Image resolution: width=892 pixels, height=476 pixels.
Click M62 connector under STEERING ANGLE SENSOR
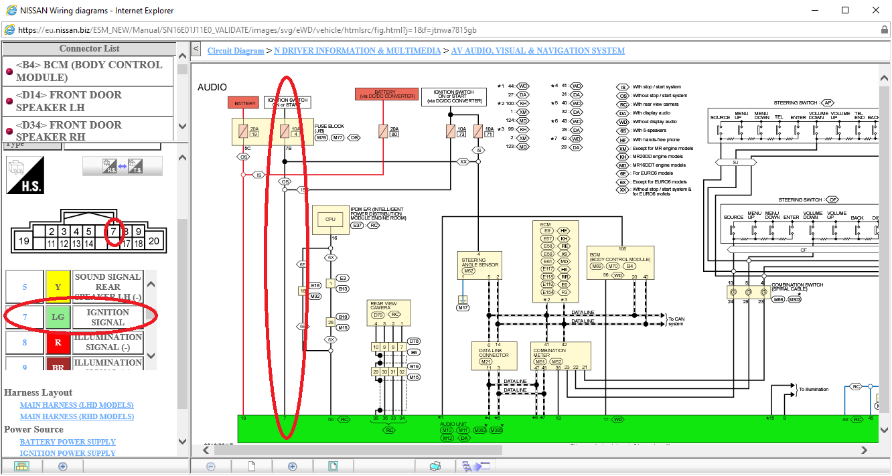(x=468, y=270)
